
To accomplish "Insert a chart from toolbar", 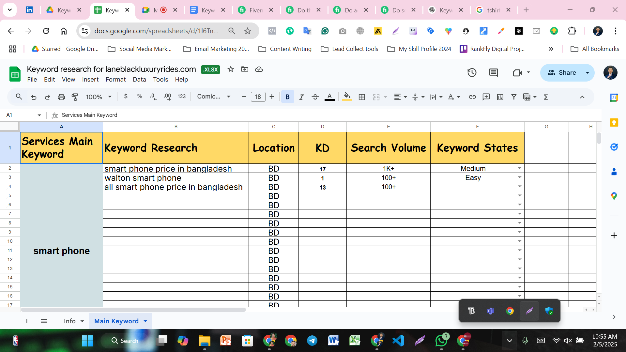I will pos(500,97).
